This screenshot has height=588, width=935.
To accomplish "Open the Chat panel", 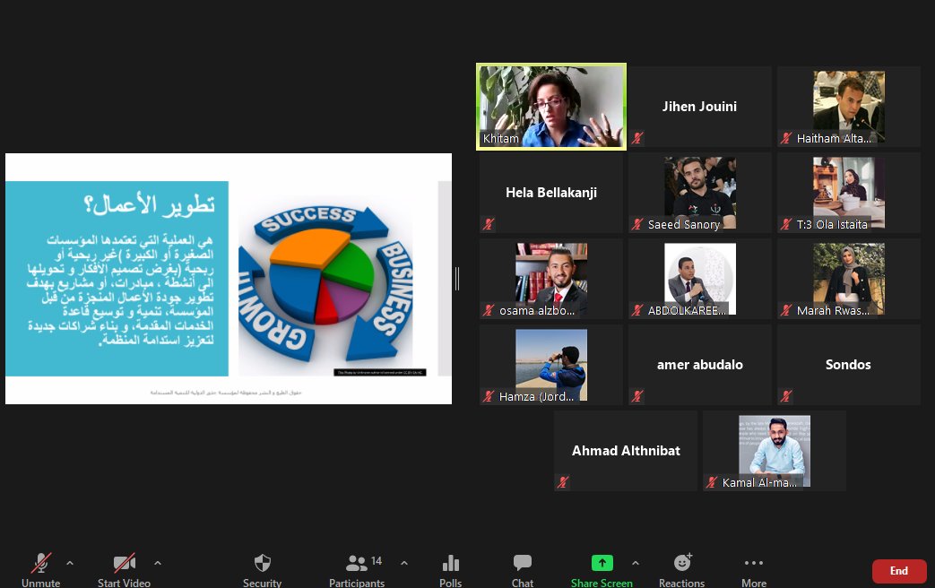I will point(523,563).
